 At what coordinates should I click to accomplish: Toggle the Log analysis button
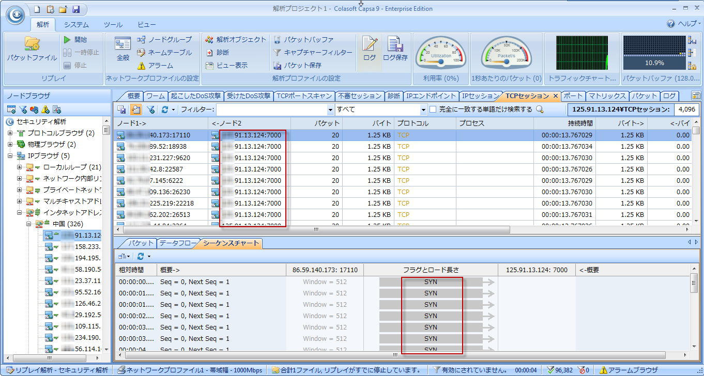(x=369, y=49)
